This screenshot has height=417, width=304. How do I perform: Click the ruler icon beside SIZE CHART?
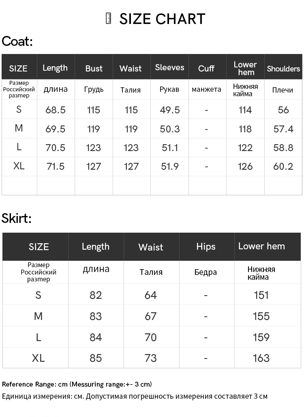pyautogui.click(x=108, y=19)
